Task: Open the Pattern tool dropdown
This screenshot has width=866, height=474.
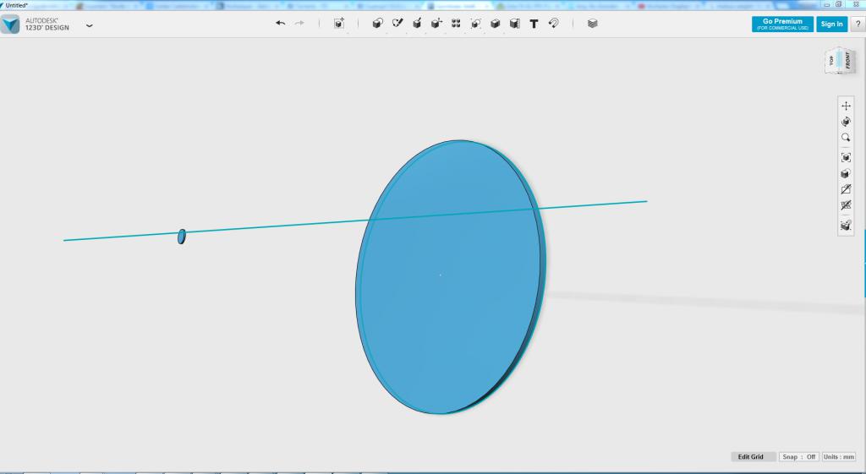Action: click(456, 24)
